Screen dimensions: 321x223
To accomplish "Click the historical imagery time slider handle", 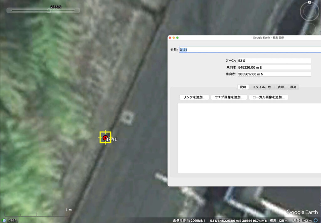I will coord(49,10).
